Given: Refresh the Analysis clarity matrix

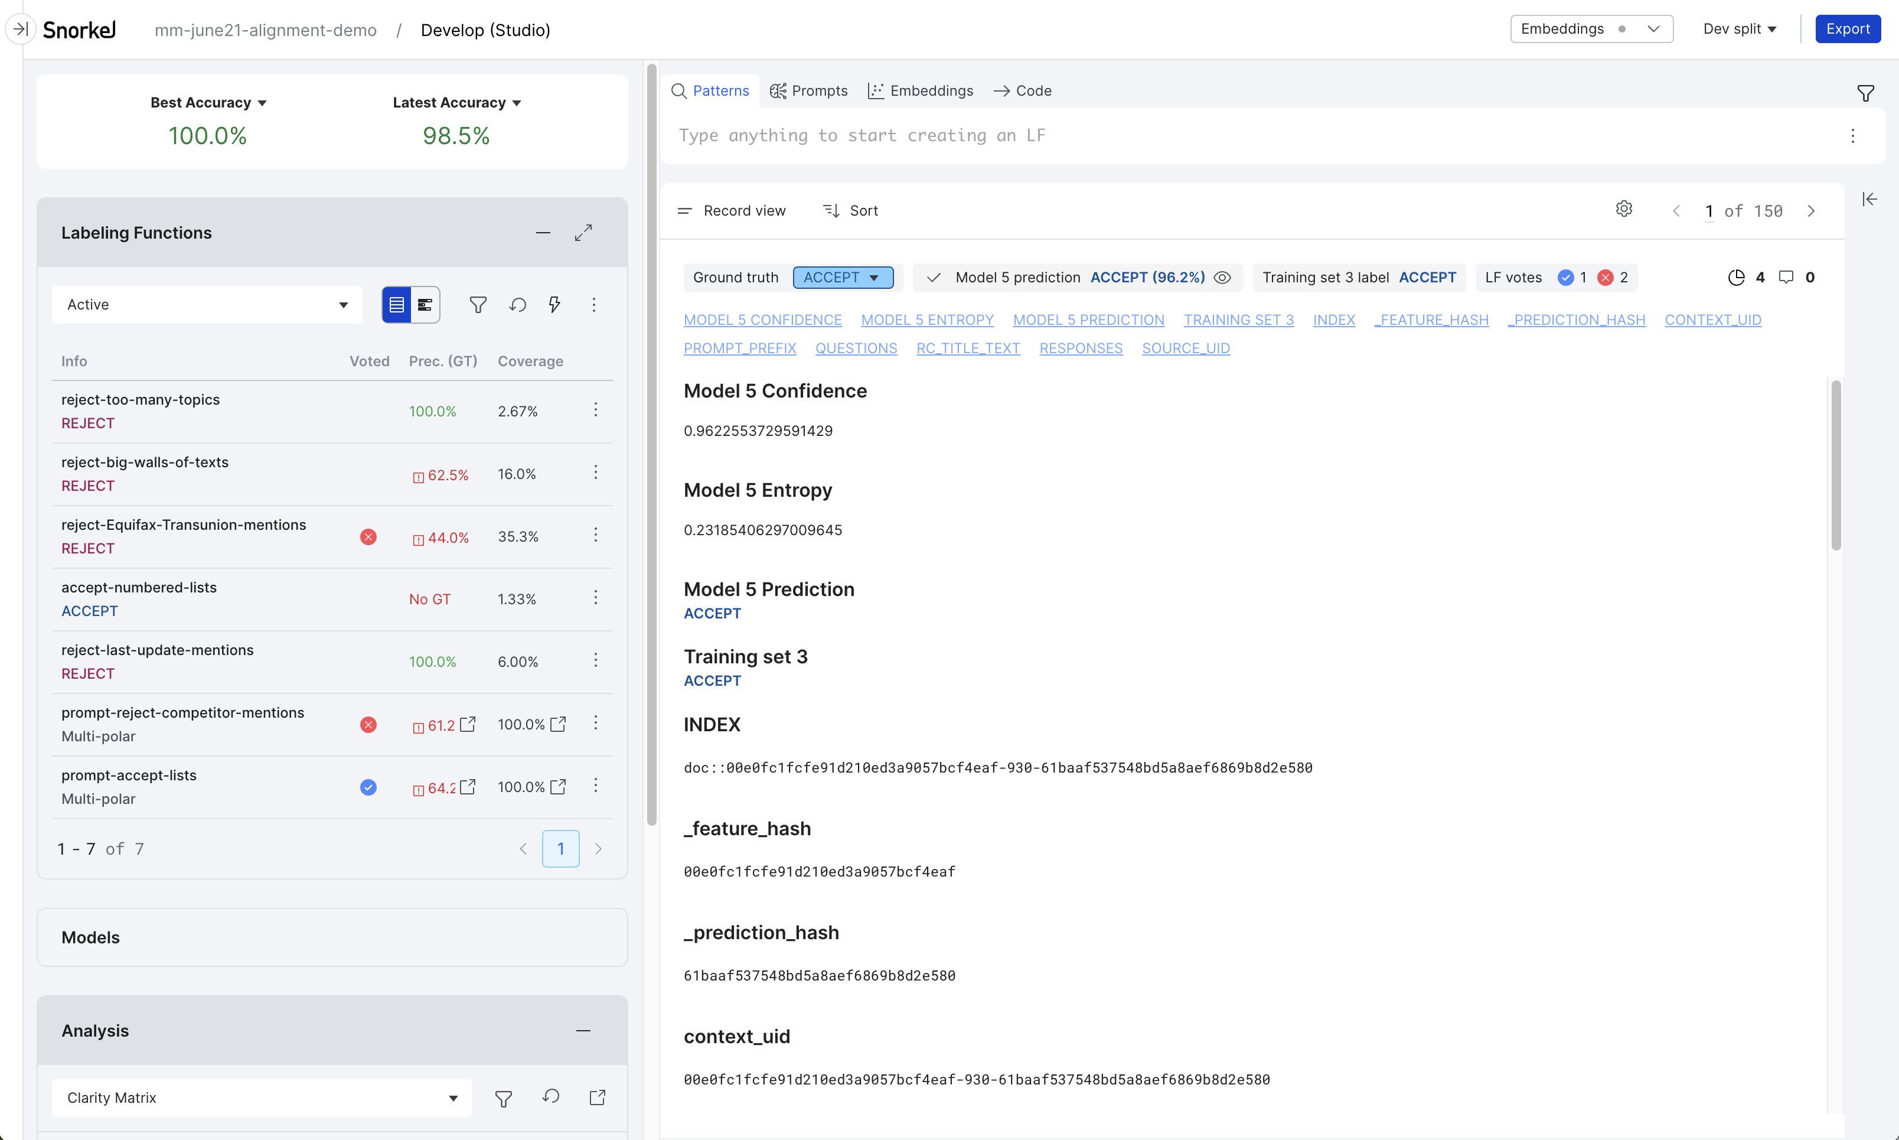Looking at the screenshot, I should [x=550, y=1097].
